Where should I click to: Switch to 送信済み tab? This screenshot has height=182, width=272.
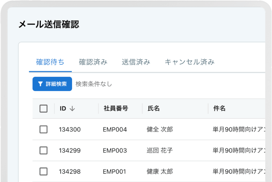click(136, 62)
